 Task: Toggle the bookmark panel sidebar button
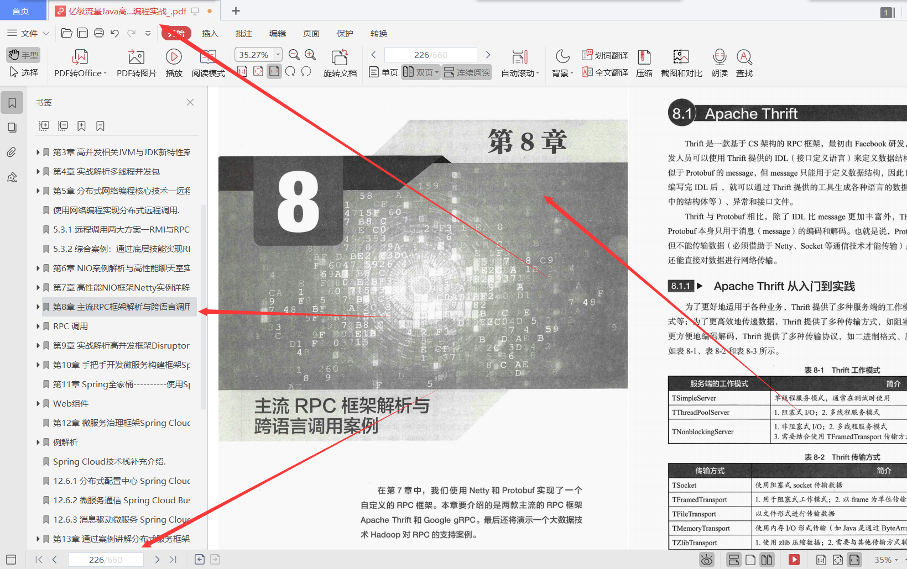coord(12,102)
